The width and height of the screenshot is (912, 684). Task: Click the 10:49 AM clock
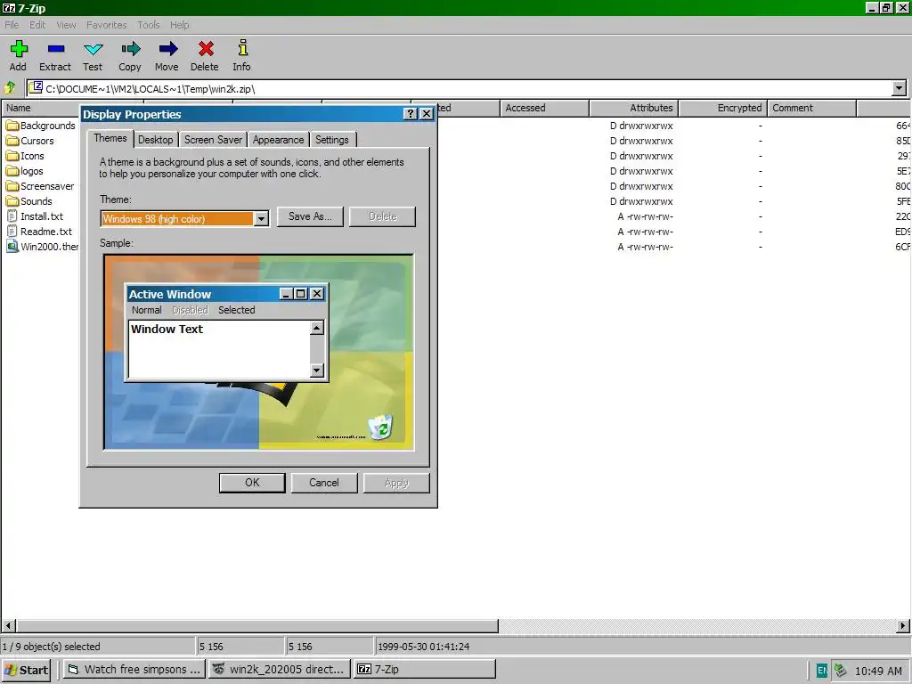click(x=878, y=671)
